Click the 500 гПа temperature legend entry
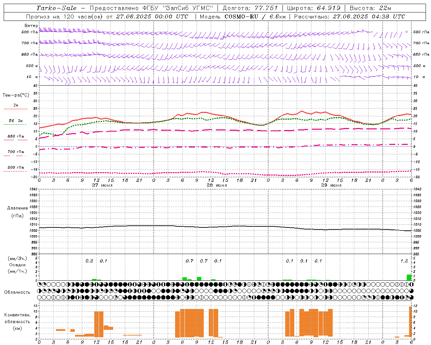This screenshot has height=345, width=431. [15, 167]
